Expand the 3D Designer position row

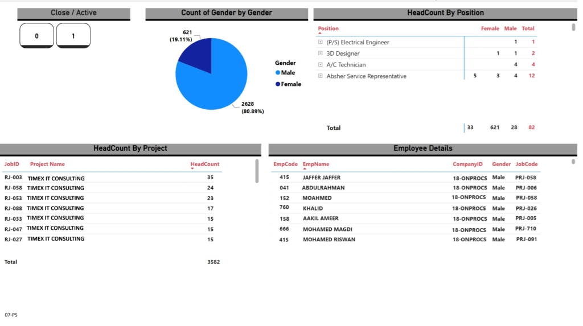point(320,53)
